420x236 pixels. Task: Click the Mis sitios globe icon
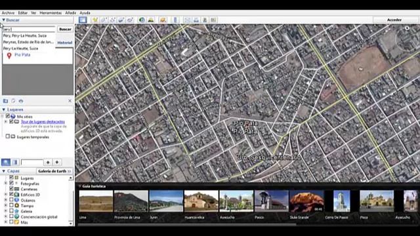click(x=13, y=117)
